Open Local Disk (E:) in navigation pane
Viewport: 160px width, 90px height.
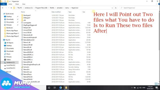pyautogui.click(x=11, y=65)
